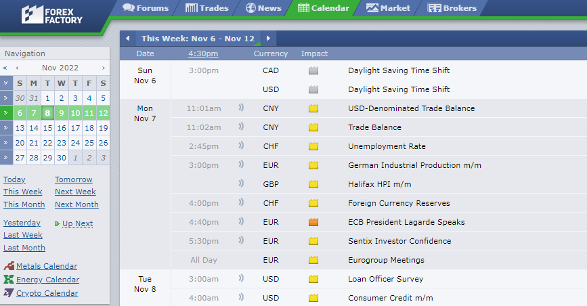This screenshot has width=587, height=306.
Task: Click yellow impact icon for Trade Balance row
Action: (313, 127)
